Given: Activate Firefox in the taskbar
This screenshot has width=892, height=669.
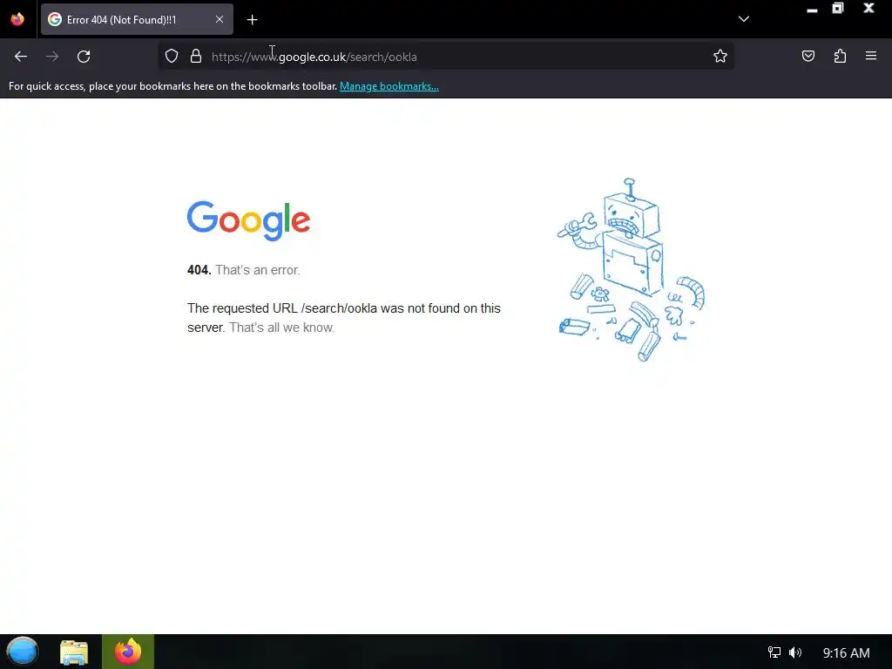Looking at the screenshot, I should coord(128,652).
